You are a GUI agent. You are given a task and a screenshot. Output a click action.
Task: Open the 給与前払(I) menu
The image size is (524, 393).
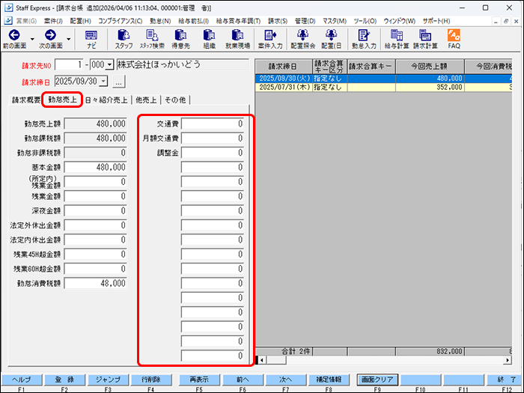pos(193,21)
